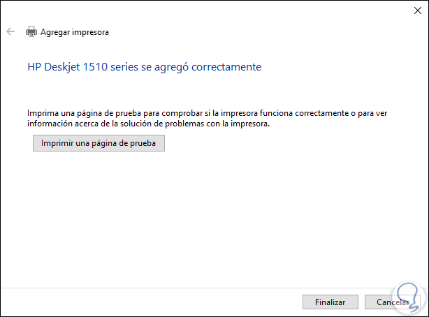The width and height of the screenshot is (429, 317).
Task: Cancel the wizard with Cancelar
Action: coord(393,302)
